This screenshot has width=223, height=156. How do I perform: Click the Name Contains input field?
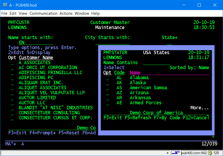[156, 63]
